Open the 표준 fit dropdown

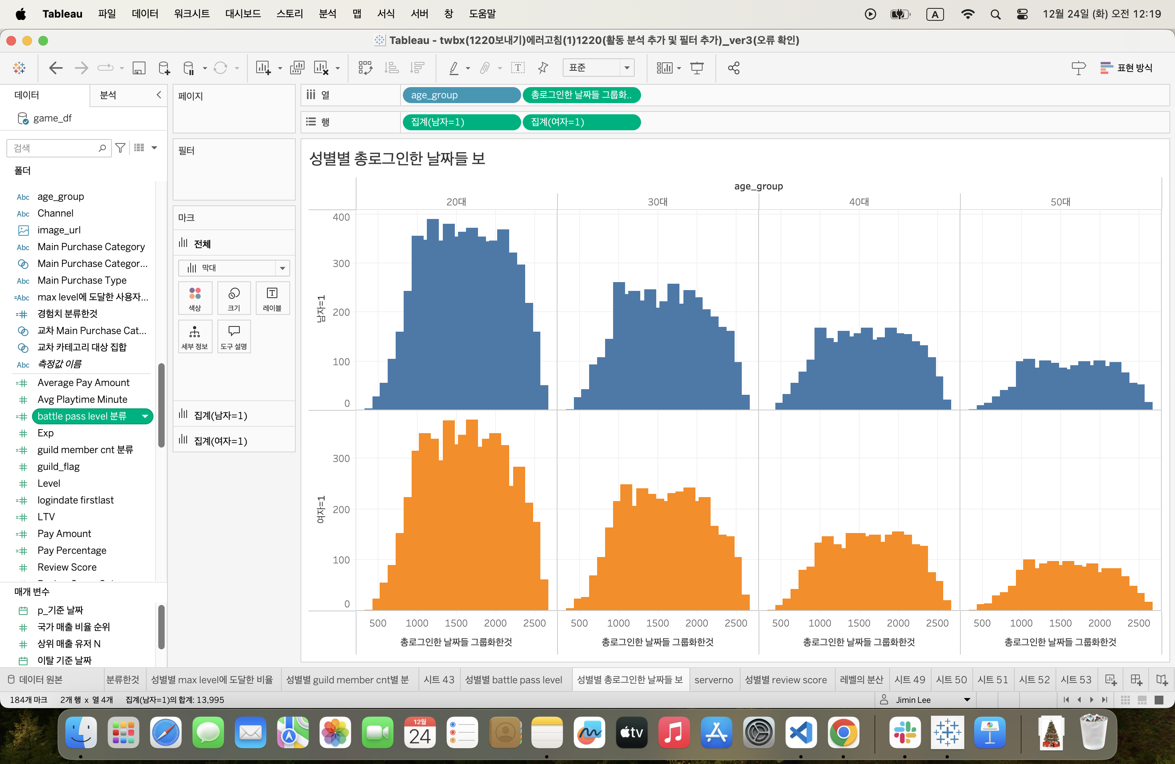point(598,68)
